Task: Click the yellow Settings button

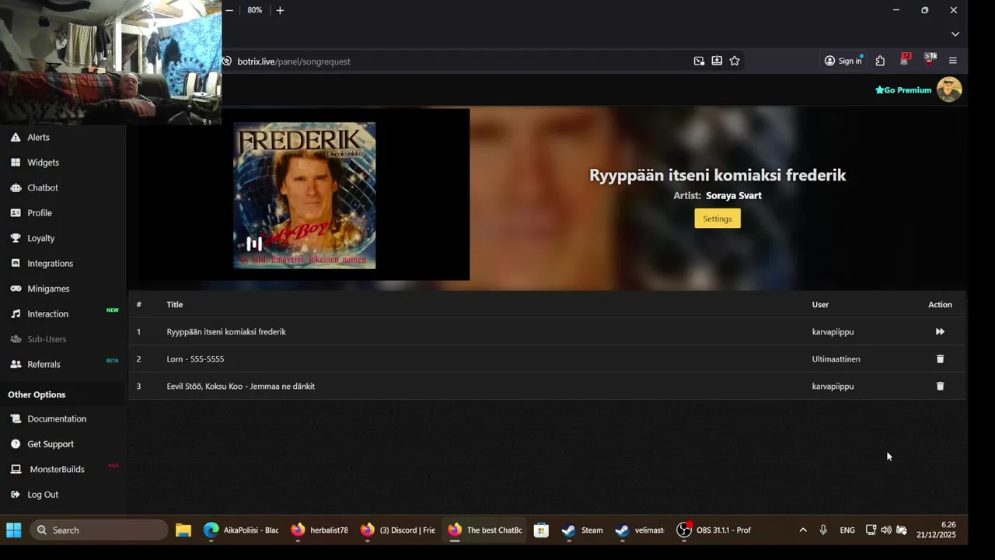Action: click(x=717, y=219)
